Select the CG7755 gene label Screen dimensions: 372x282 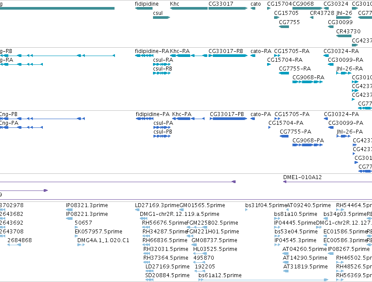coord(289,22)
